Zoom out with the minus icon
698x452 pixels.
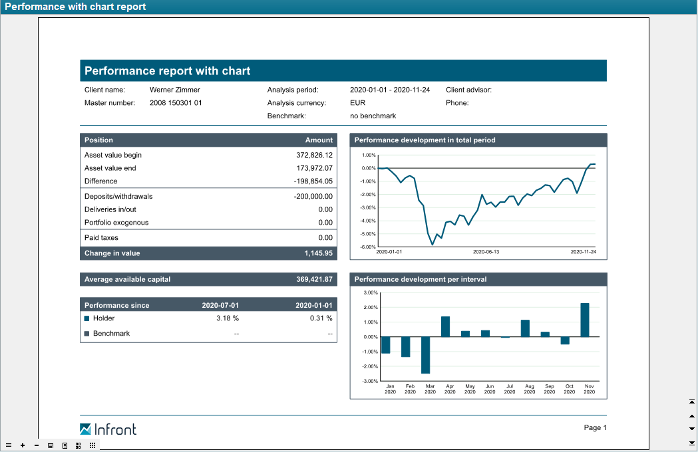(x=36, y=445)
